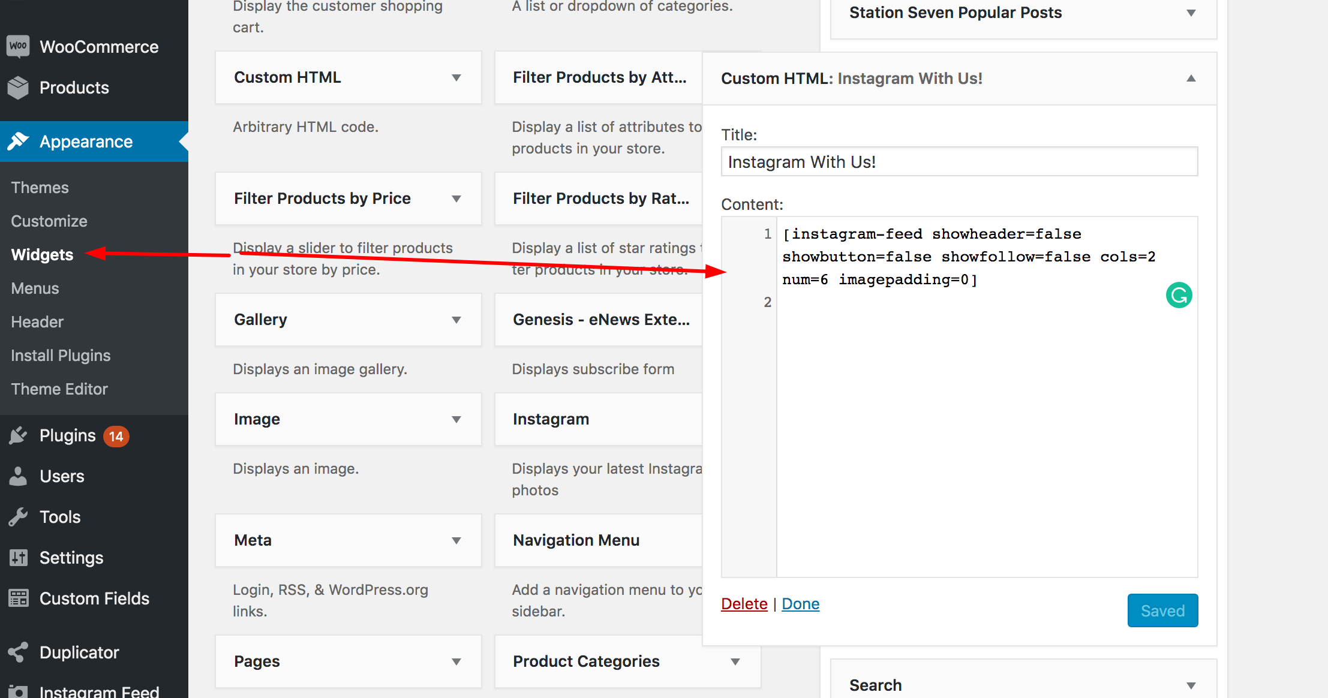Open the Products menu
Screen dimensions: 1328x698
point(74,88)
